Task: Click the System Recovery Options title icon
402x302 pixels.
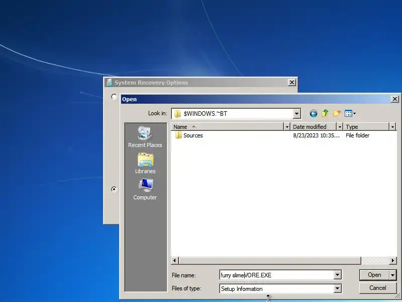Action: tap(110, 83)
